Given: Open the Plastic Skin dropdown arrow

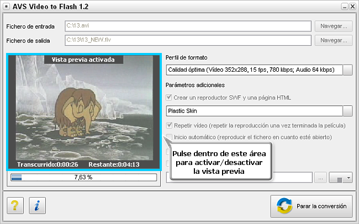Looking at the screenshot, I should pyautogui.click(x=347, y=111).
